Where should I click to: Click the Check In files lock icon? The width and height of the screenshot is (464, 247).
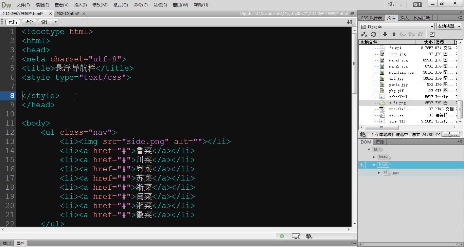point(411,34)
